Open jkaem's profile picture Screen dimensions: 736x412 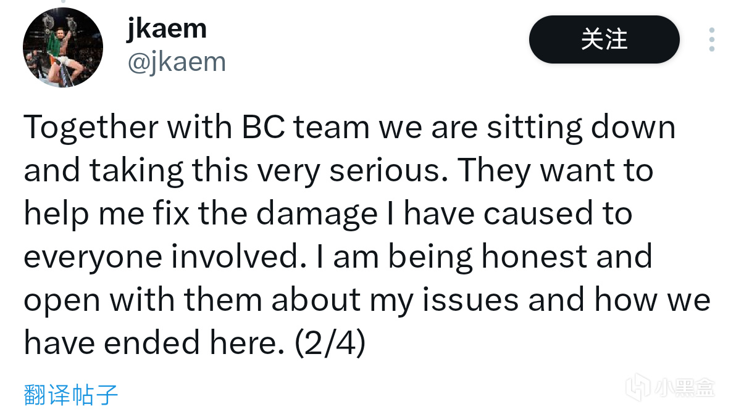pyautogui.click(x=63, y=47)
